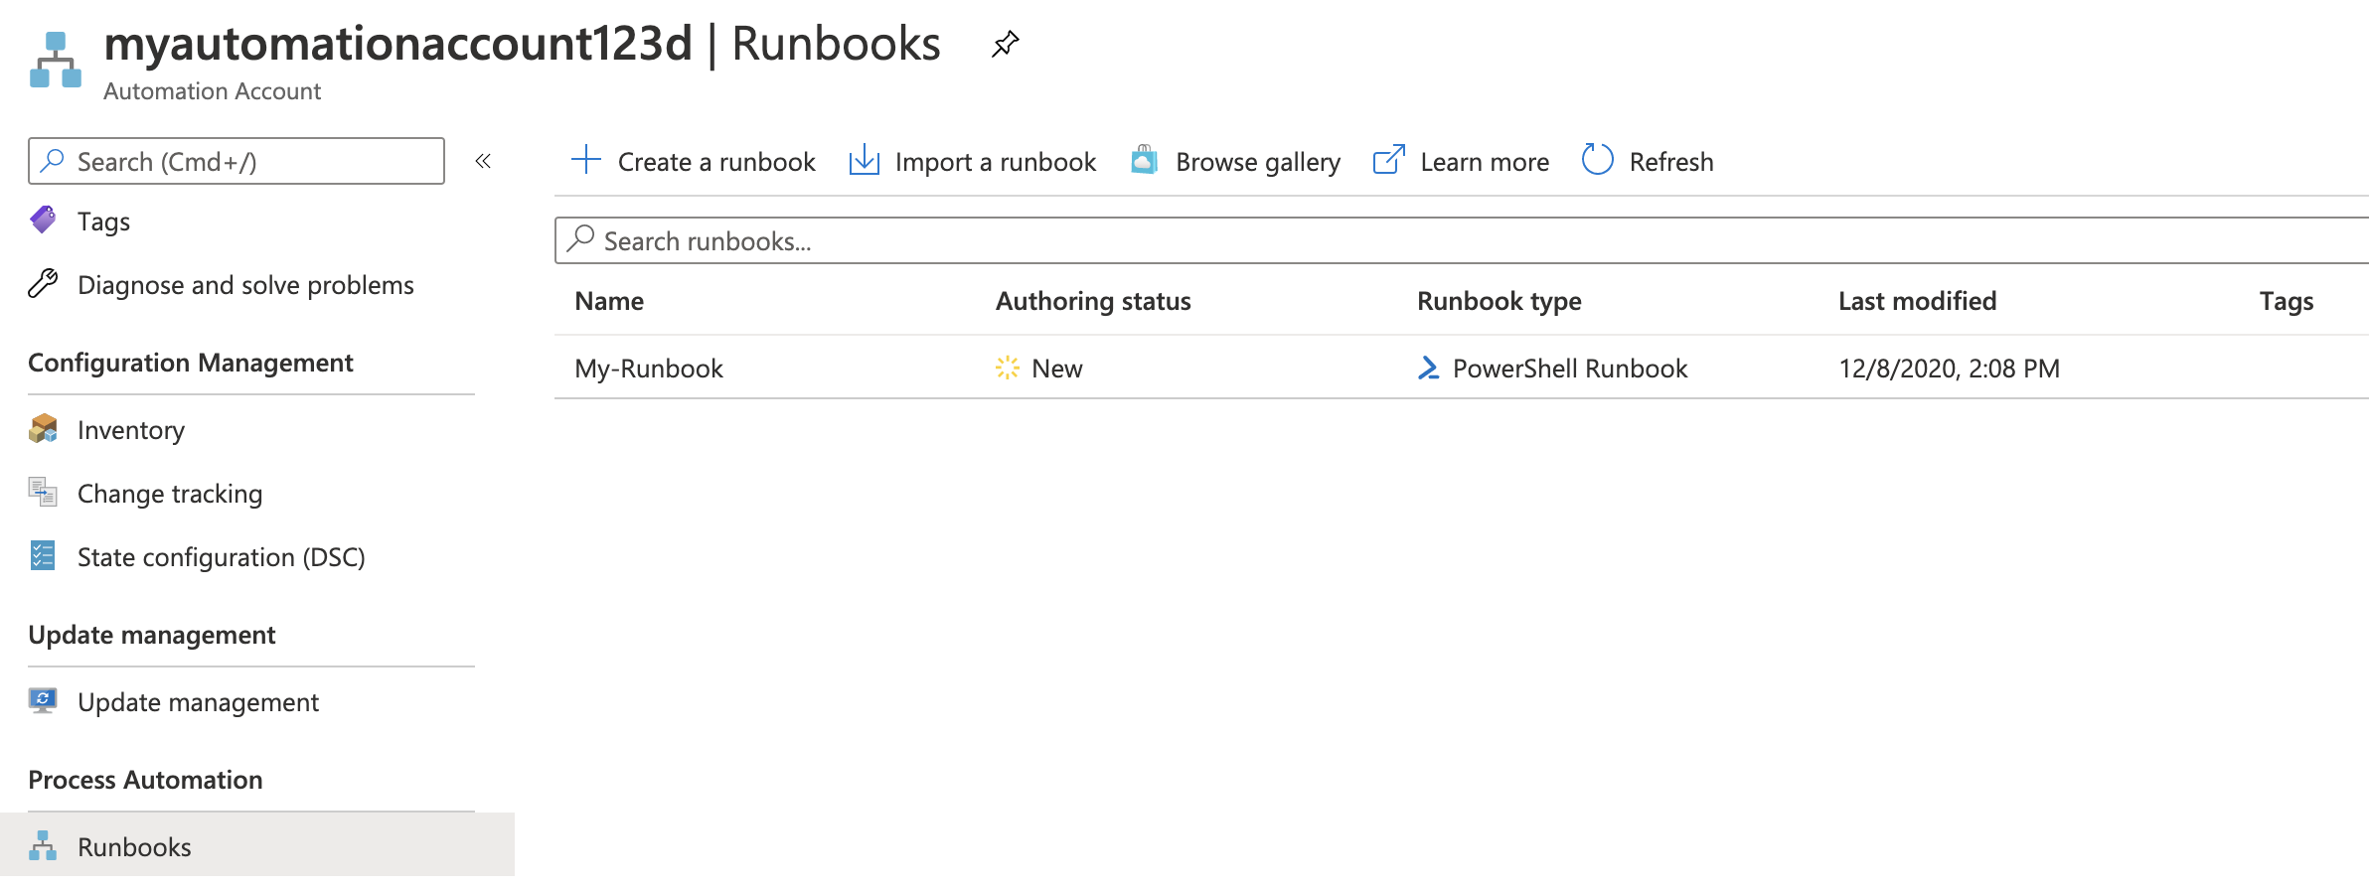Click the Refresh circular arrow icon
2369x890 pixels.
pyautogui.click(x=1597, y=160)
